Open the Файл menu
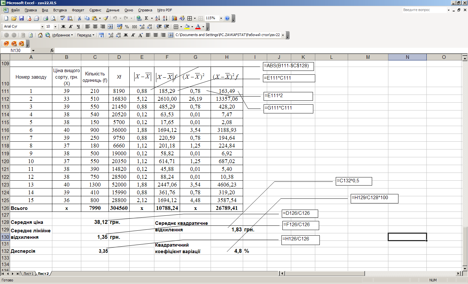Screen dimensions: 468x284 15,10
